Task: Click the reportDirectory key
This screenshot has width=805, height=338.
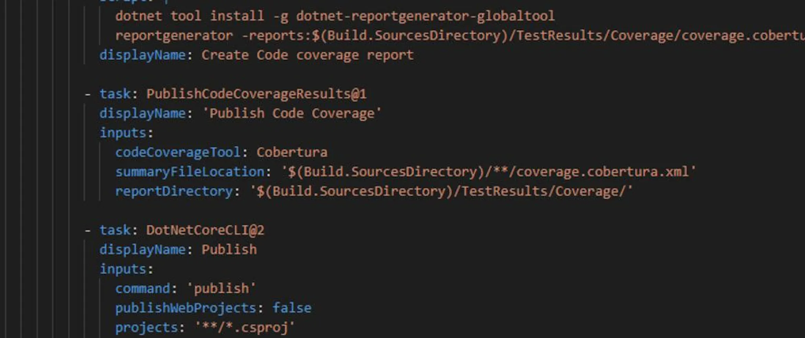Action: pyautogui.click(x=174, y=191)
